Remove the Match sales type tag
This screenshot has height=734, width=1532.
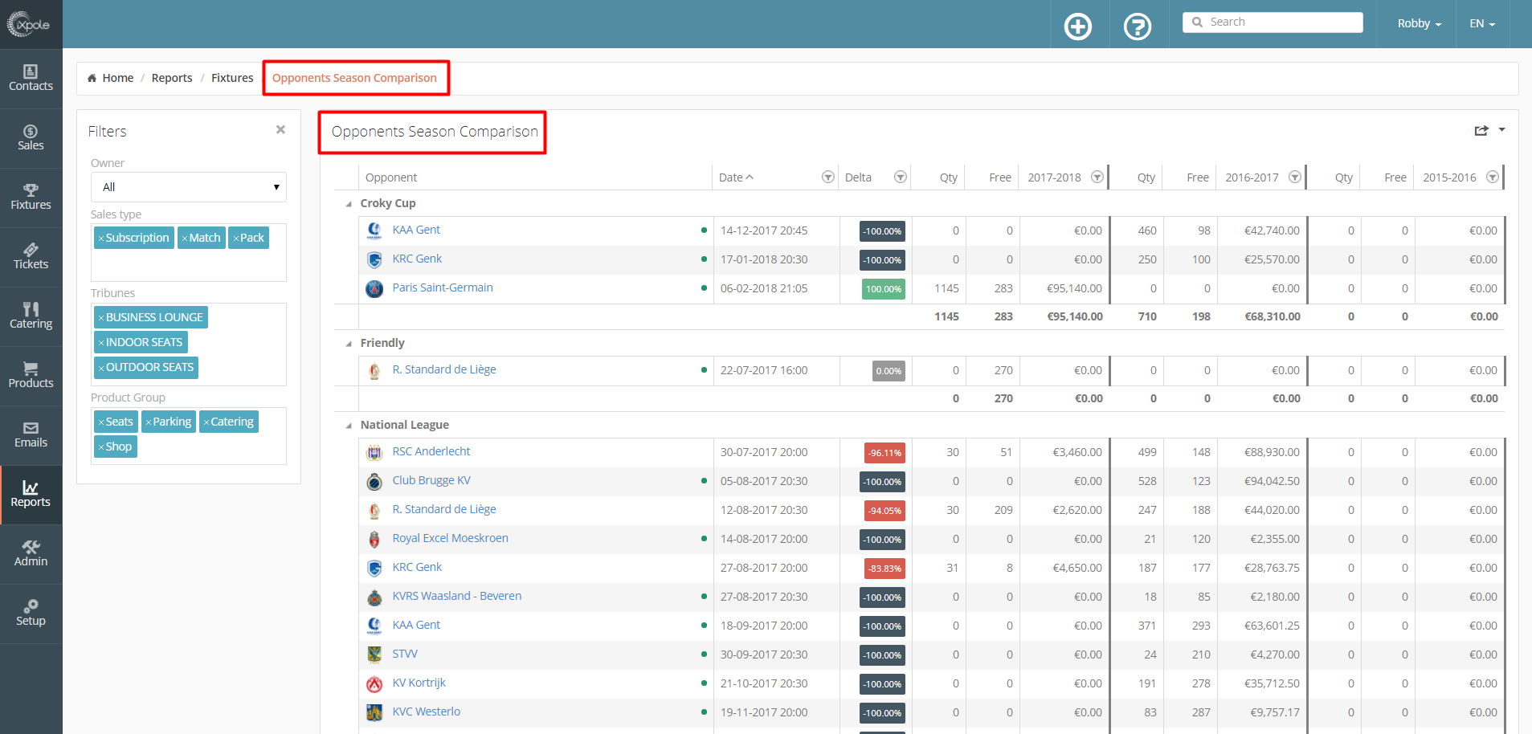[x=185, y=239]
